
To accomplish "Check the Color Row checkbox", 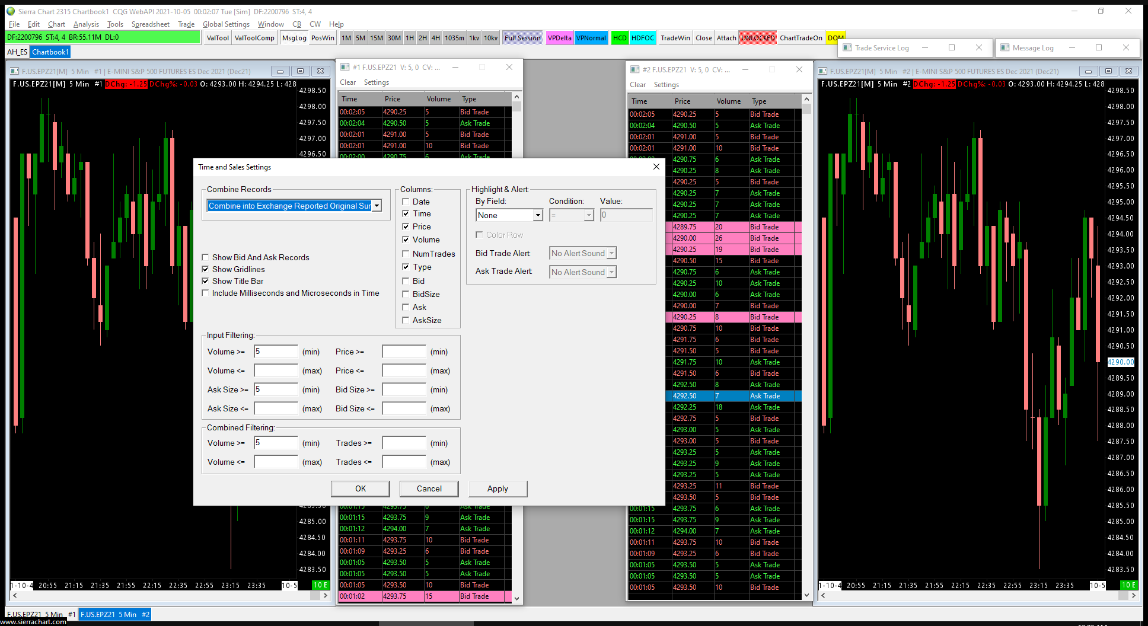I will [479, 235].
